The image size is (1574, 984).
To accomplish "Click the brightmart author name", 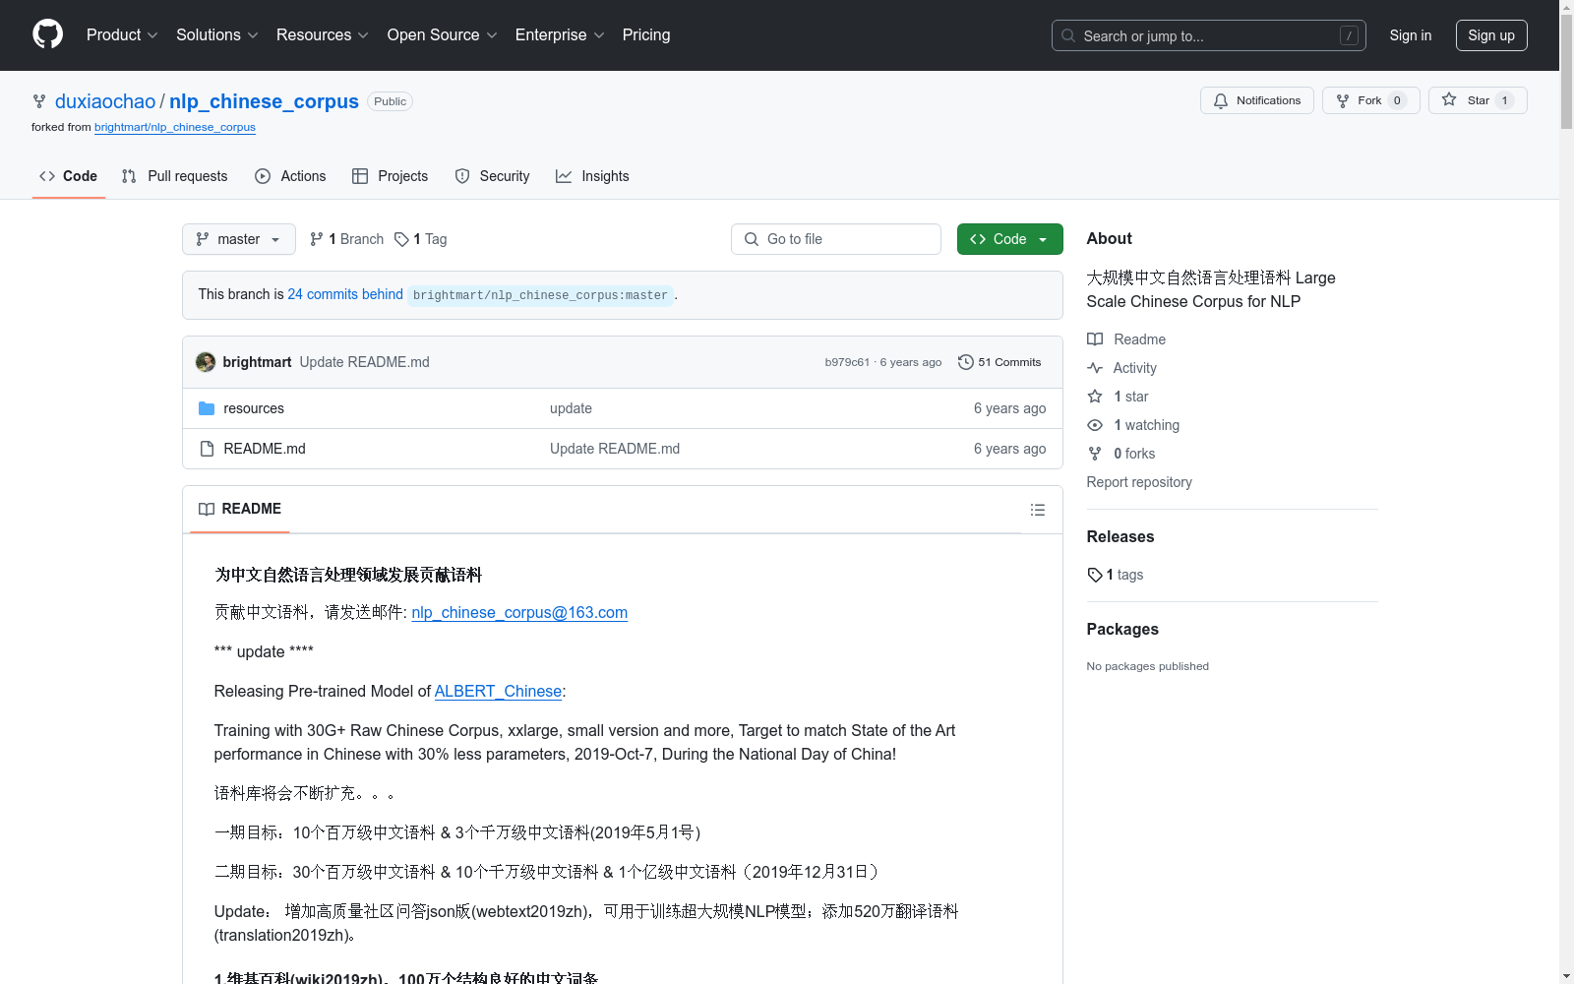I will pos(257,362).
